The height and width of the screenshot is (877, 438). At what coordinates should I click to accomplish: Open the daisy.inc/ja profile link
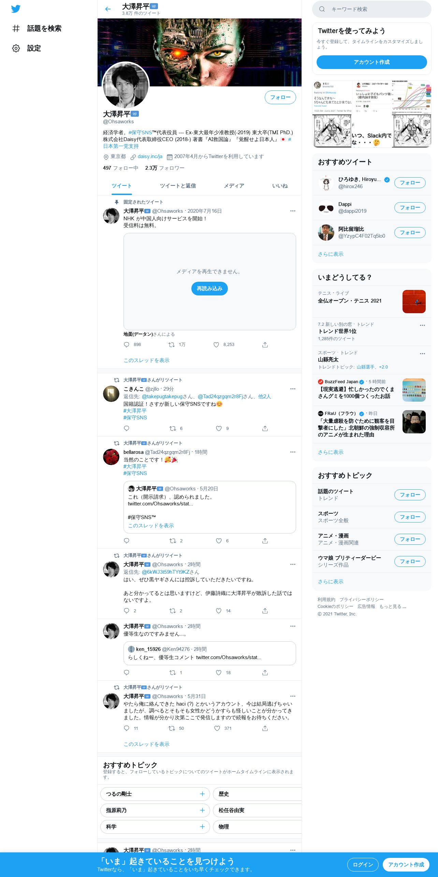click(150, 156)
